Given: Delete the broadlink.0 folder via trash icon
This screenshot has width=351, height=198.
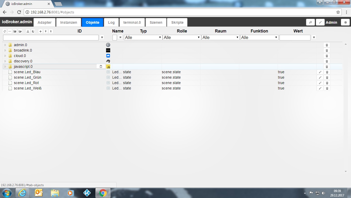Looking at the screenshot, I should coord(327,51).
